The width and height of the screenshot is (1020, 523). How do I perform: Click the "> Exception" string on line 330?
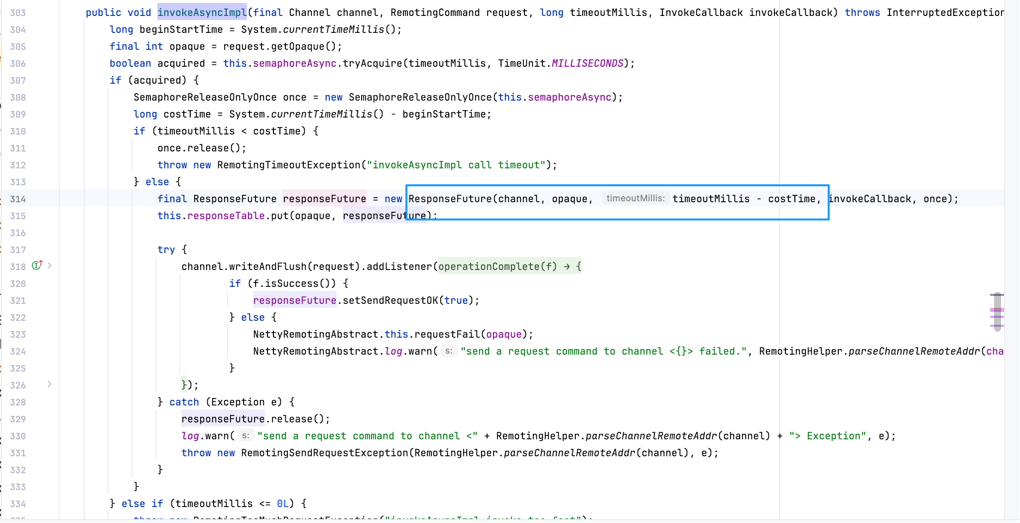pos(828,436)
